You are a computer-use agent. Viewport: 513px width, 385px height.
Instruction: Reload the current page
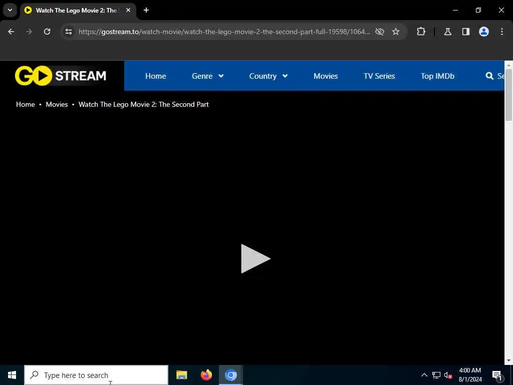coord(47,32)
